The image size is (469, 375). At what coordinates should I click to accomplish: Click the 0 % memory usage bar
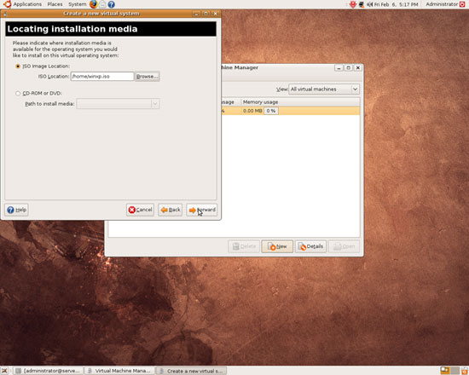271,111
